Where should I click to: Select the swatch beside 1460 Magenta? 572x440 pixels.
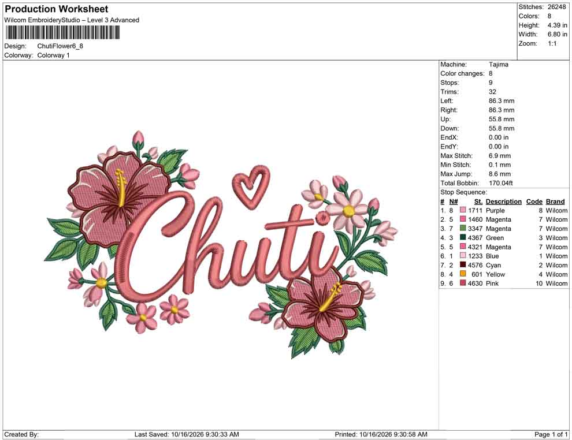tap(463, 219)
